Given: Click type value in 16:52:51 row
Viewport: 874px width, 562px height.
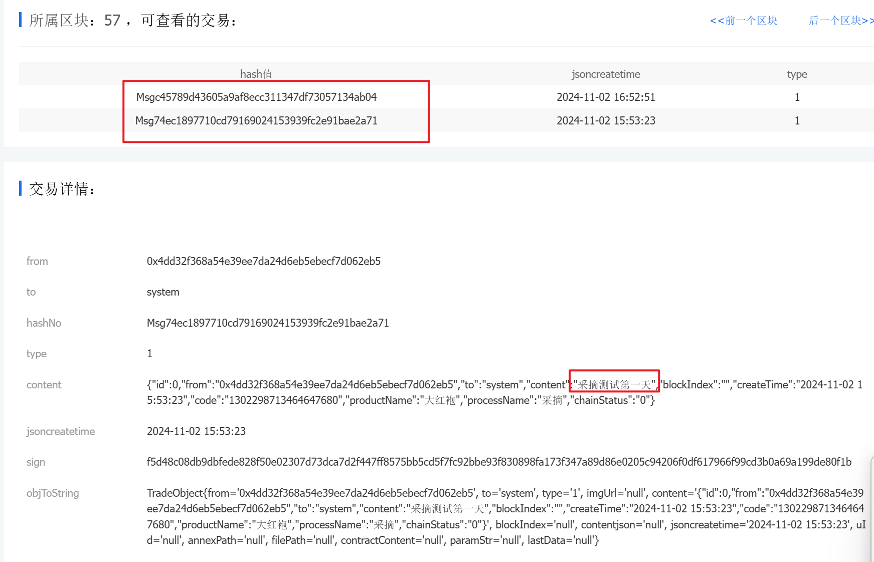Looking at the screenshot, I should [797, 97].
